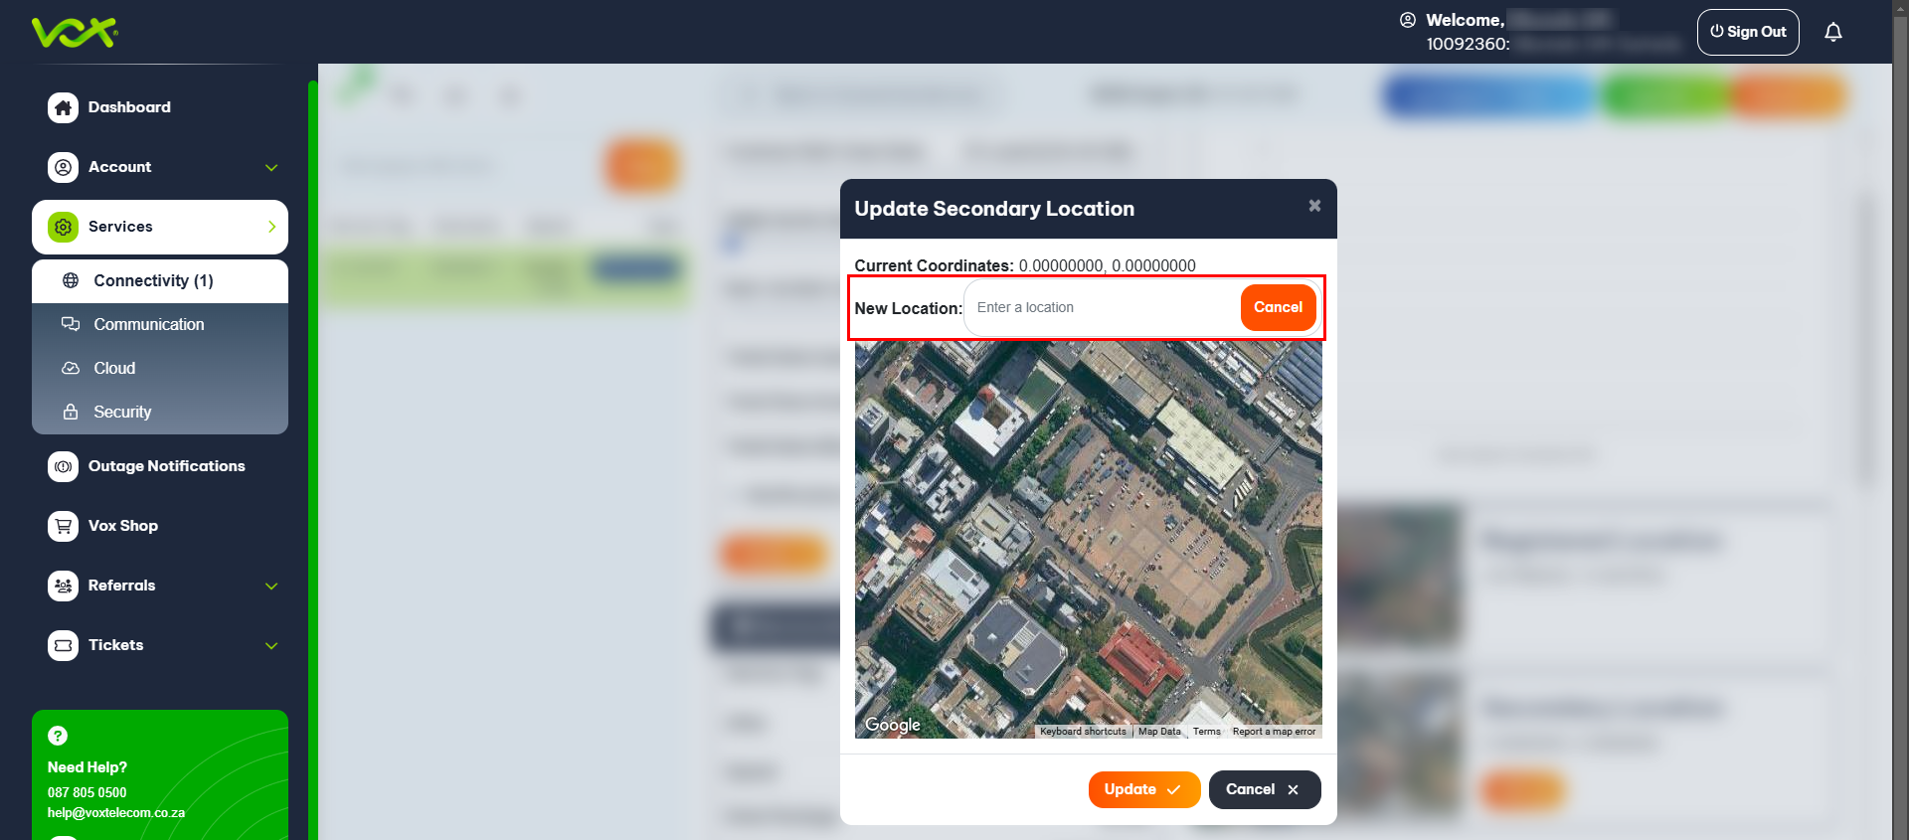The height and width of the screenshot is (840, 1909).
Task: Expand the Tickets dropdown chevron
Action: [x=271, y=646]
